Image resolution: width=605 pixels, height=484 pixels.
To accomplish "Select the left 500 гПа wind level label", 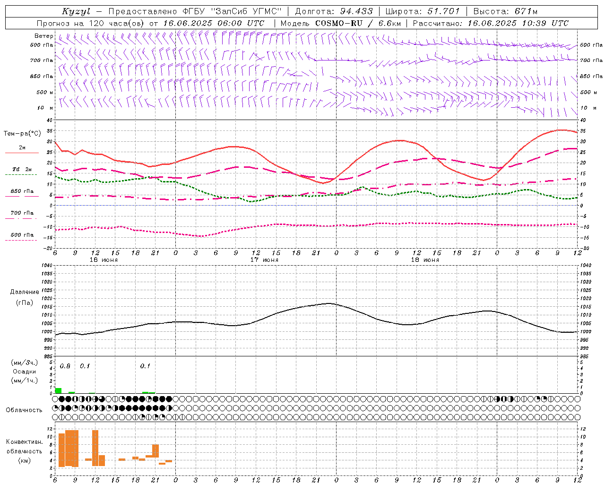I will [x=42, y=45].
